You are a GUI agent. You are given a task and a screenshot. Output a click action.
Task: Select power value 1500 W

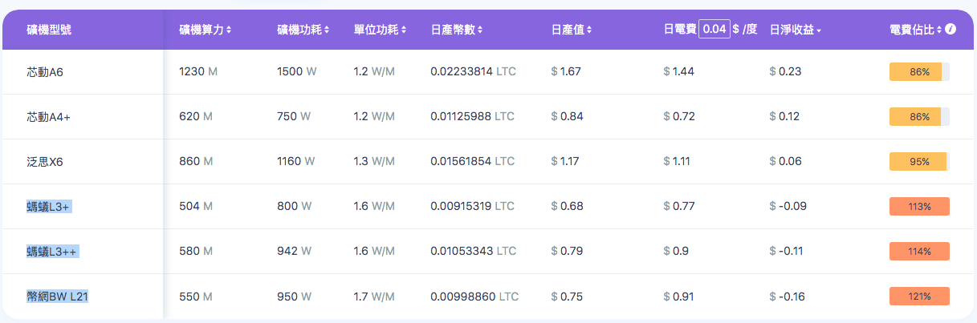point(296,71)
